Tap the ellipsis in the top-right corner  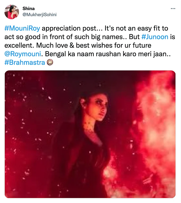(173, 8)
